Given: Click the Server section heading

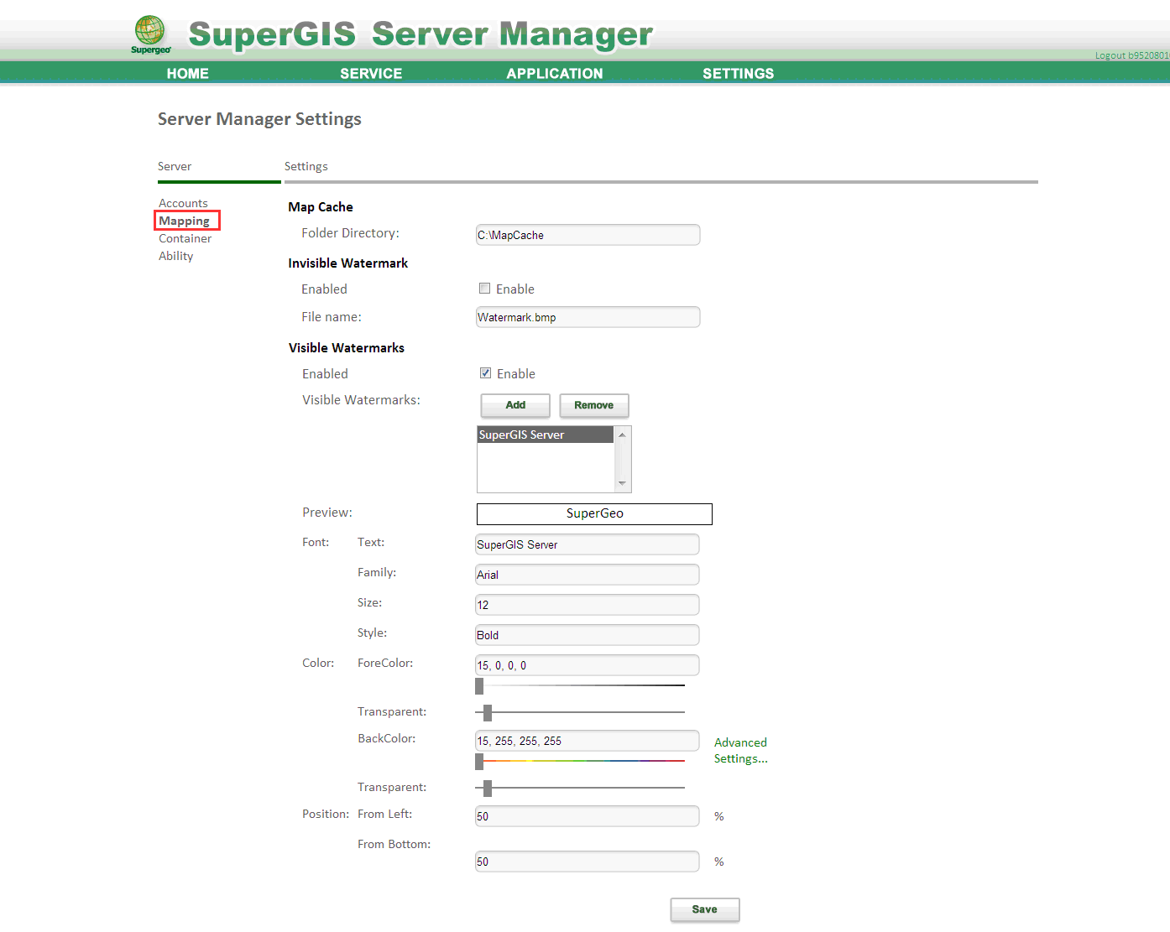Looking at the screenshot, I should pyautogui.click(x=175, y=166).
